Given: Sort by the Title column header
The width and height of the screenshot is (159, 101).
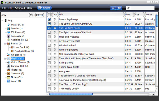Looking at the screenshot, I should [91, 15].
